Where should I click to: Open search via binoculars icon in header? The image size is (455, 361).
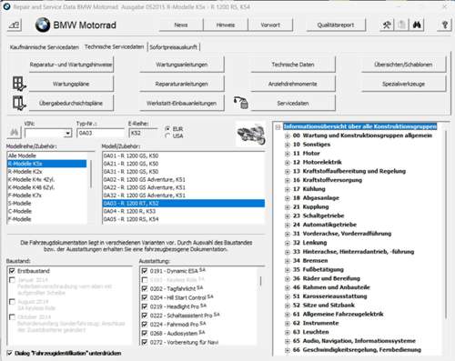417,25
